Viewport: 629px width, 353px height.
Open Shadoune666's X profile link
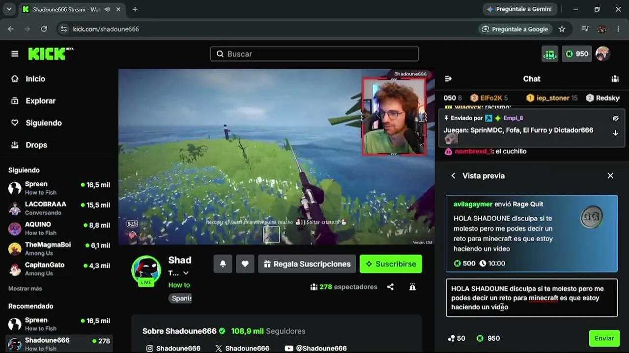pyautogui.click(x=242, y=348)
